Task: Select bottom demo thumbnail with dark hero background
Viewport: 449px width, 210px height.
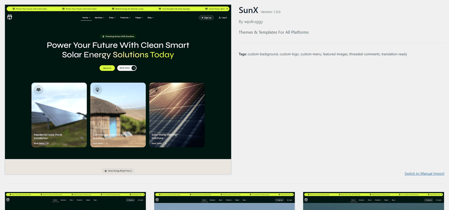Action: (x=75, y=201)
